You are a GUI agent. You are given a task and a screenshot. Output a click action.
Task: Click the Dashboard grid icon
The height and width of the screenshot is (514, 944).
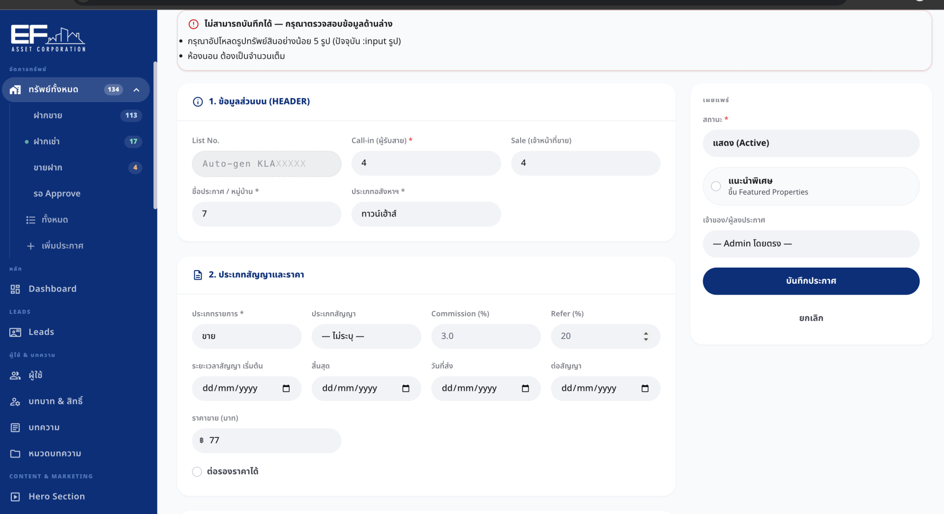pos(15,289)
